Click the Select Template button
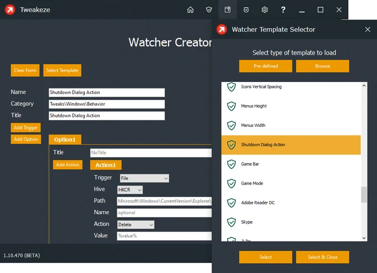Screen dimensions: 377x273 pos(62,70)
